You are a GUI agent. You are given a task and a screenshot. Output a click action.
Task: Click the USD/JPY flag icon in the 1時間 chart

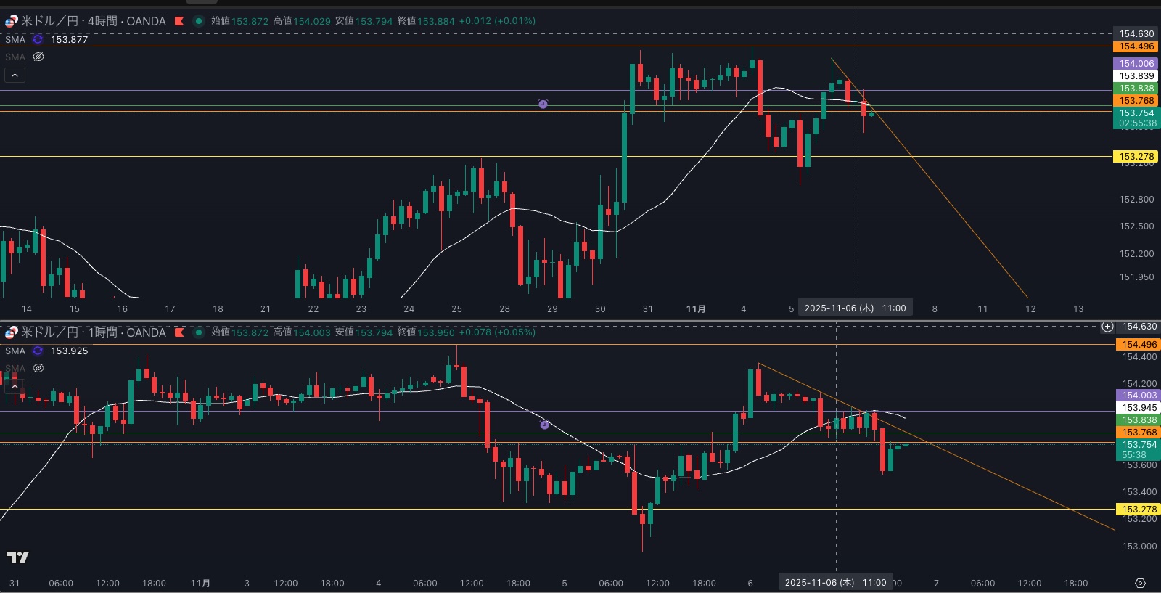11,332
